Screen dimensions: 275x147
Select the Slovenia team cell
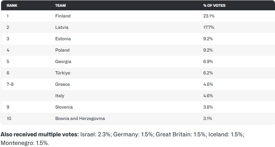pyautogui.click(x=64, y=107)
